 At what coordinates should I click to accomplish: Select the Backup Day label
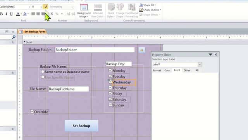[x=119, y=64]
